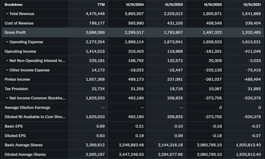Select the 12/31/2024 column header
265x159 pixels.
(x=135, y=5)
